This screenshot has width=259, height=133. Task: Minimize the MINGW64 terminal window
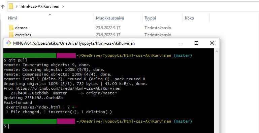(181, 43)
